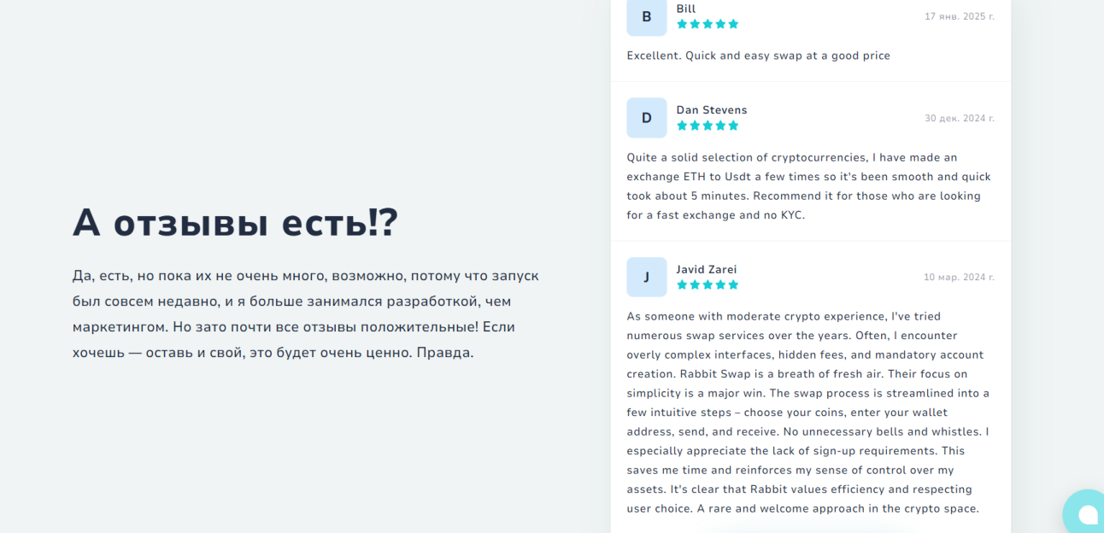This screenshot has width=1104, height=533.
Task: Click the reviewer name "Bill"
Action: coord(685,9)
